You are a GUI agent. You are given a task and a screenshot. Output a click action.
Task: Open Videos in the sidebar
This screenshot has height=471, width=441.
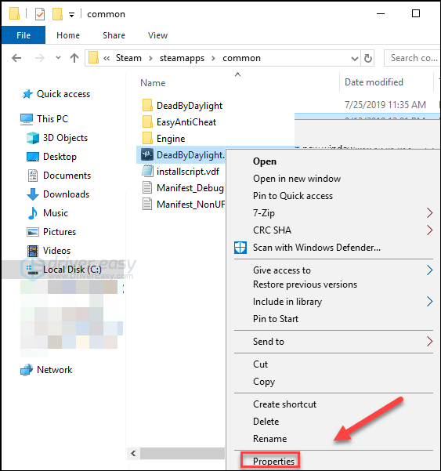pos(56,251)
